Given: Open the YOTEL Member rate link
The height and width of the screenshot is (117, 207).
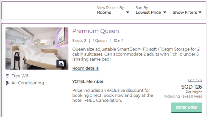Looking at the screenshot, I should coord(88,81).
